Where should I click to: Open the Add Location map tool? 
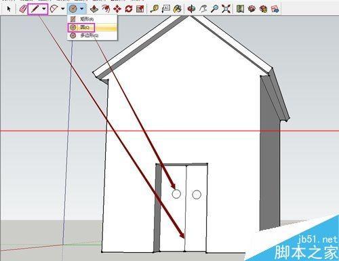(x=240, y=9)
